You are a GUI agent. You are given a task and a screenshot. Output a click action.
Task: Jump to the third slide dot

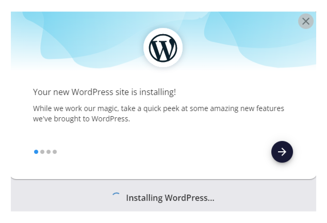pyautogui.click(x=48, y=152)
